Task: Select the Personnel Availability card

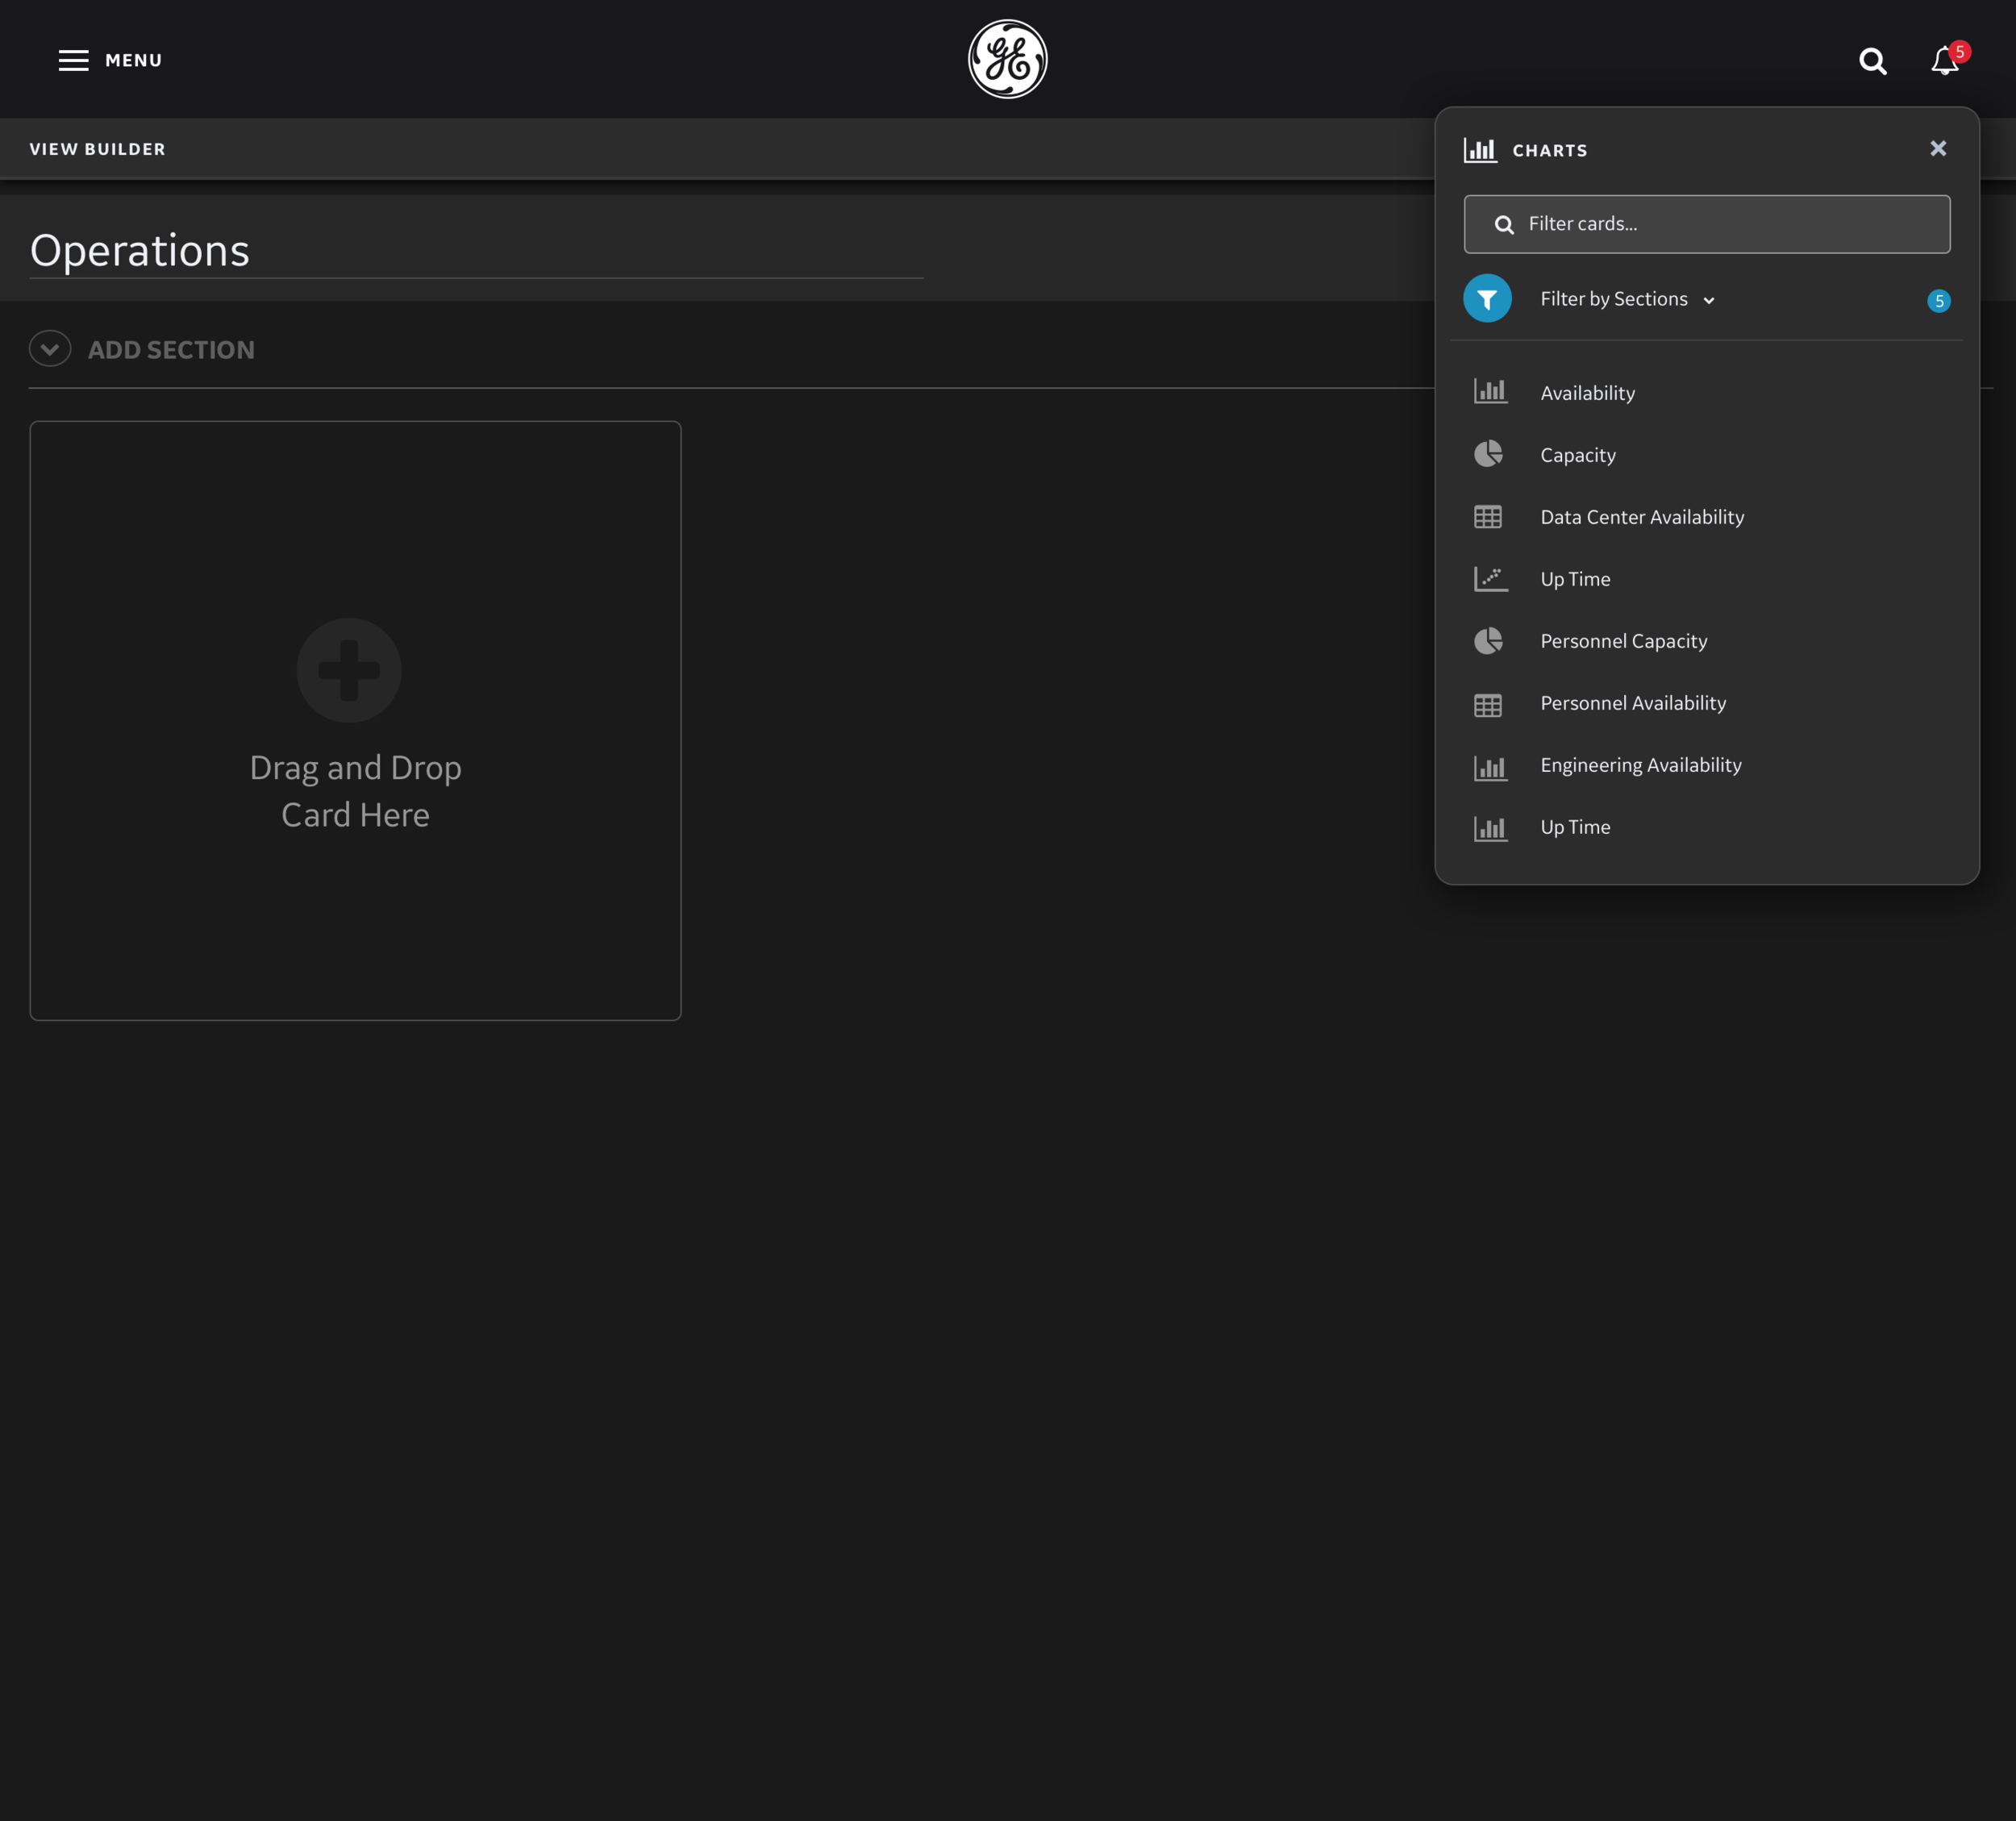Action: (1632, 703)
